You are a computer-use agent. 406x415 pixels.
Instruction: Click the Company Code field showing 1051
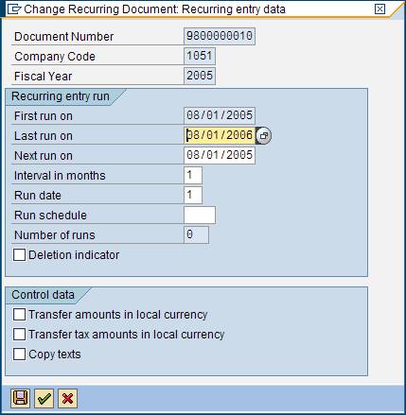(x=200, y=56)
